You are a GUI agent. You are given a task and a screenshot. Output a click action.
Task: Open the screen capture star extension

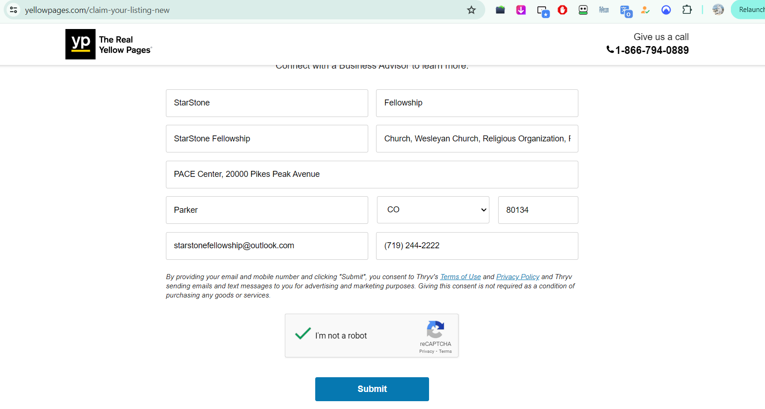point(543,11)
